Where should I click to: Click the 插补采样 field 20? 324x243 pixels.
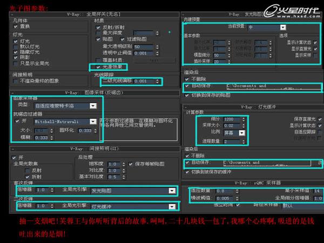219,62
